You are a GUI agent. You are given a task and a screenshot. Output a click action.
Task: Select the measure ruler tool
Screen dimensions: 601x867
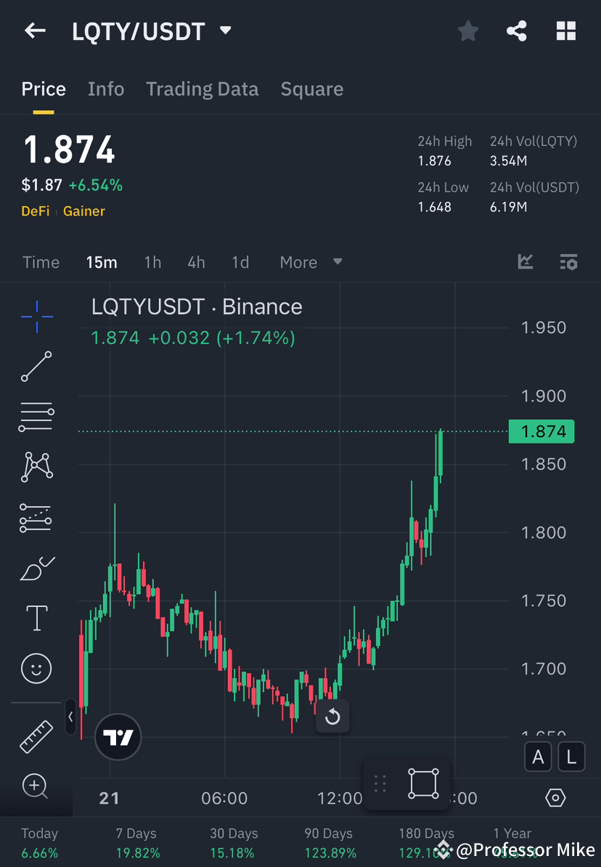click(x=36, y=736)
